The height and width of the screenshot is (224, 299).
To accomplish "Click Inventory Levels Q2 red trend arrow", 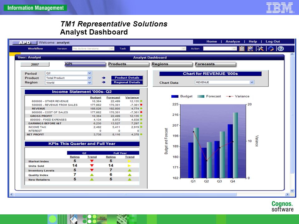I will tap(92, 170).
